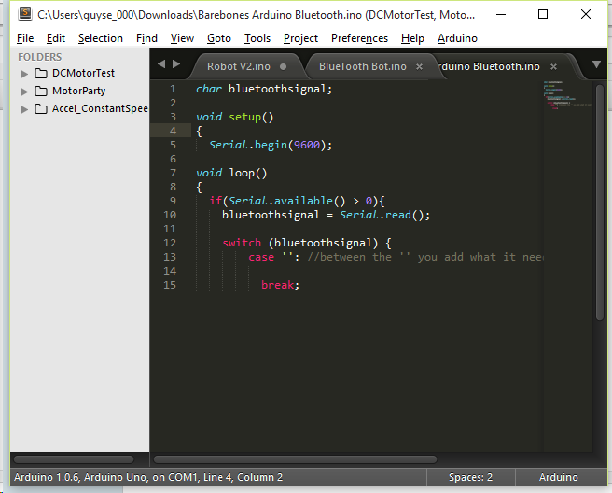Click line number 1 in gutter
612x493 pixels.
click(173, 89)
